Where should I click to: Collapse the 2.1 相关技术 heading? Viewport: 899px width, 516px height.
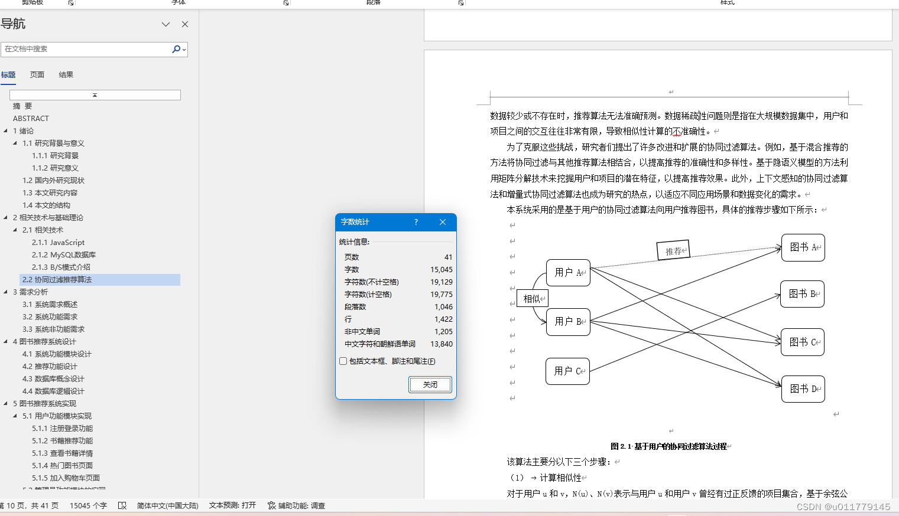pos(15,230)
